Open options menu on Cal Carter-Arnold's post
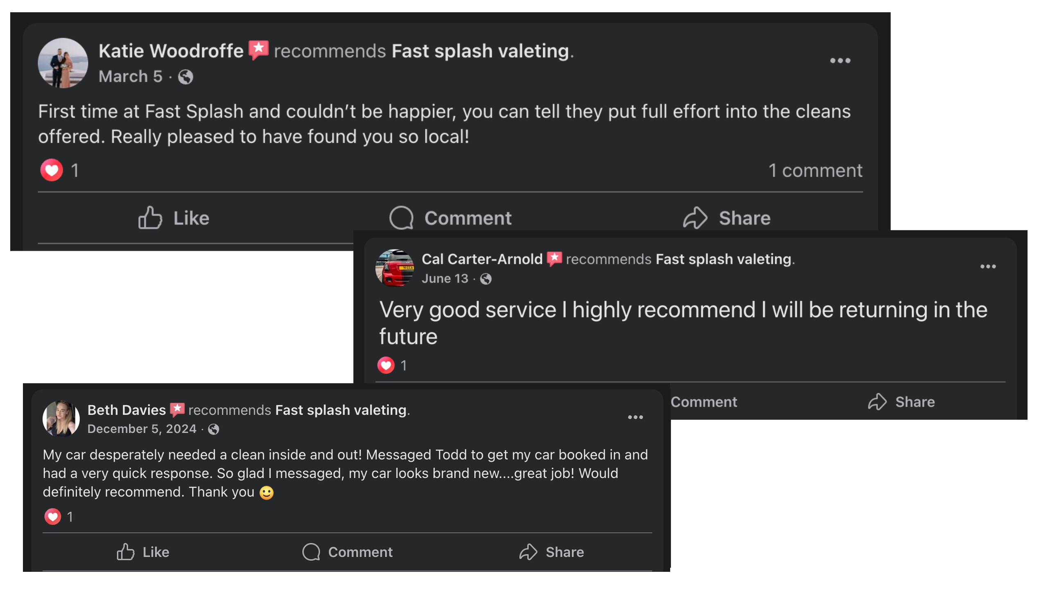Image resolution: width=1048 pixels, height=589 pixels. click(x=988, y=267)
